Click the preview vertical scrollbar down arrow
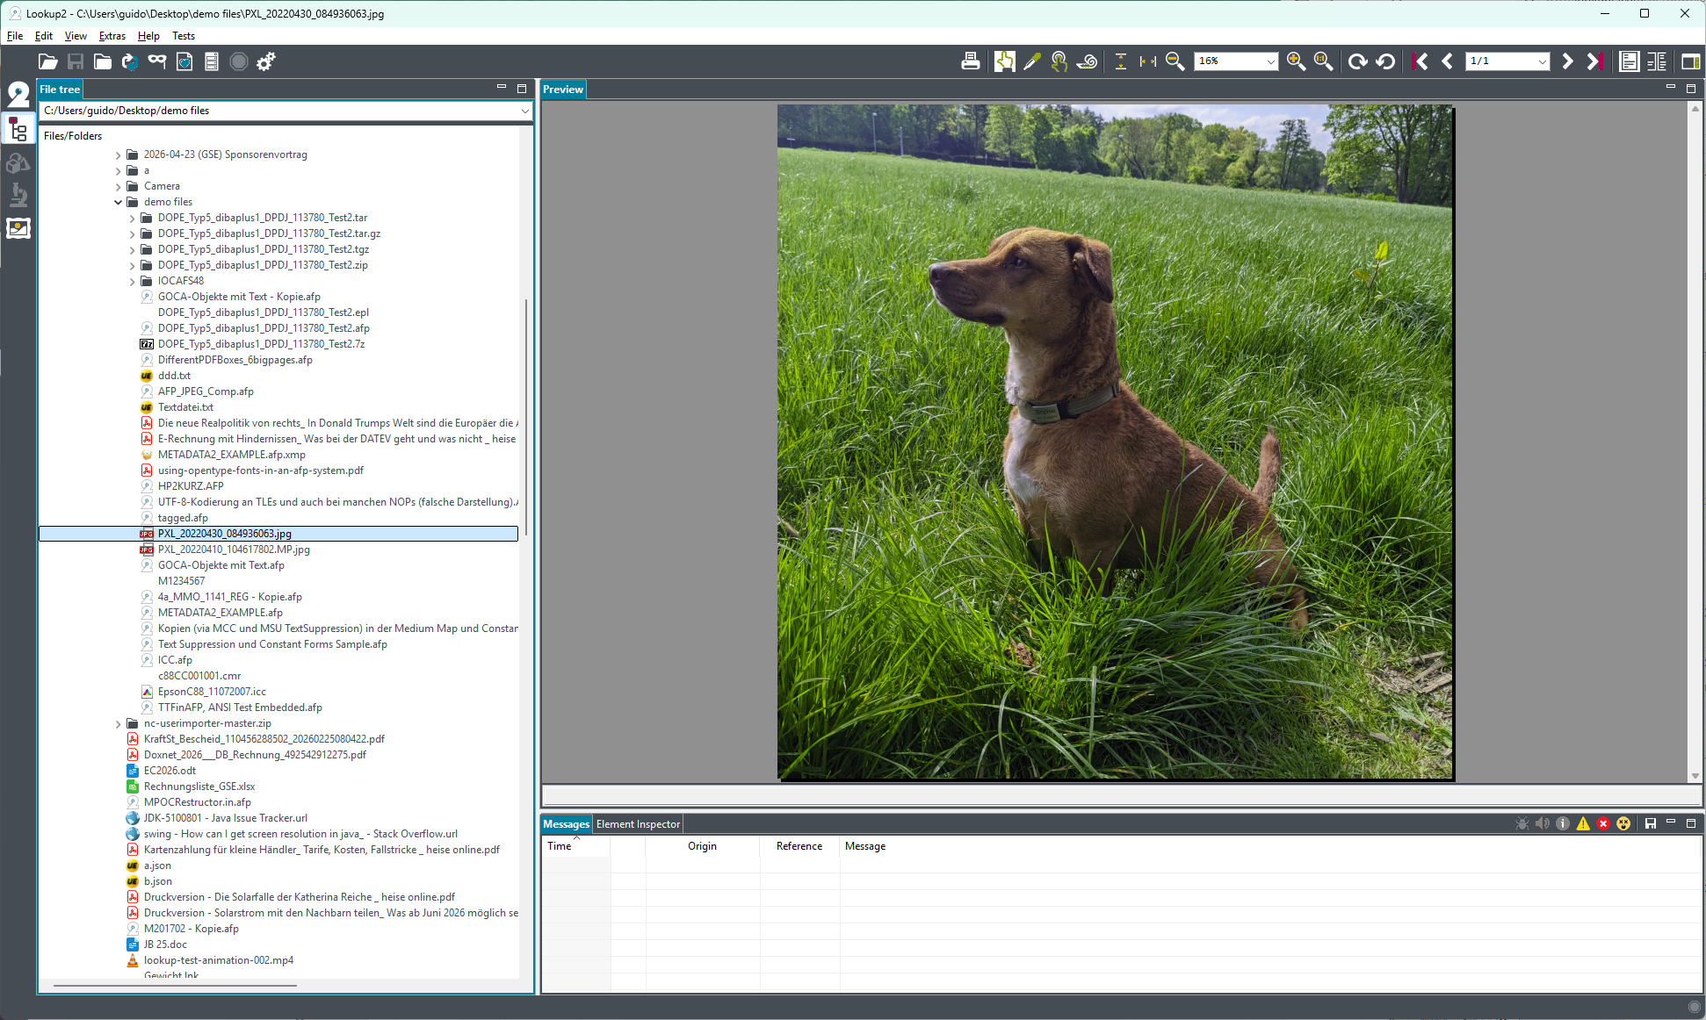 click(x=1695, y=777)
